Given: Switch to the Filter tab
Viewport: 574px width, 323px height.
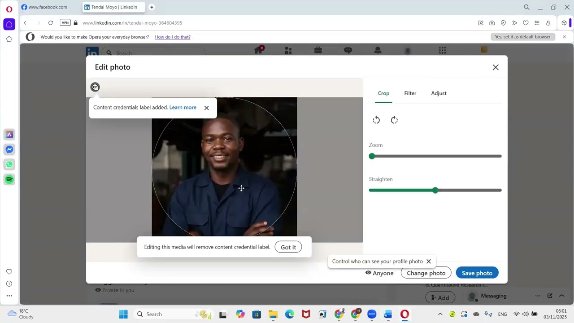Looking at the screenshot, I should 410,93.
